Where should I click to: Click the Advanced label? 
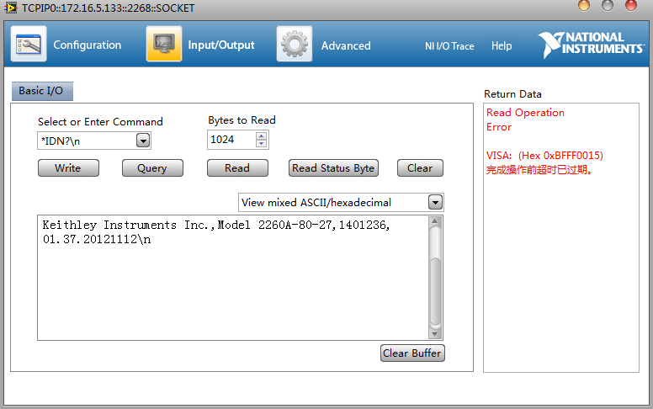[x=346, y=45]
